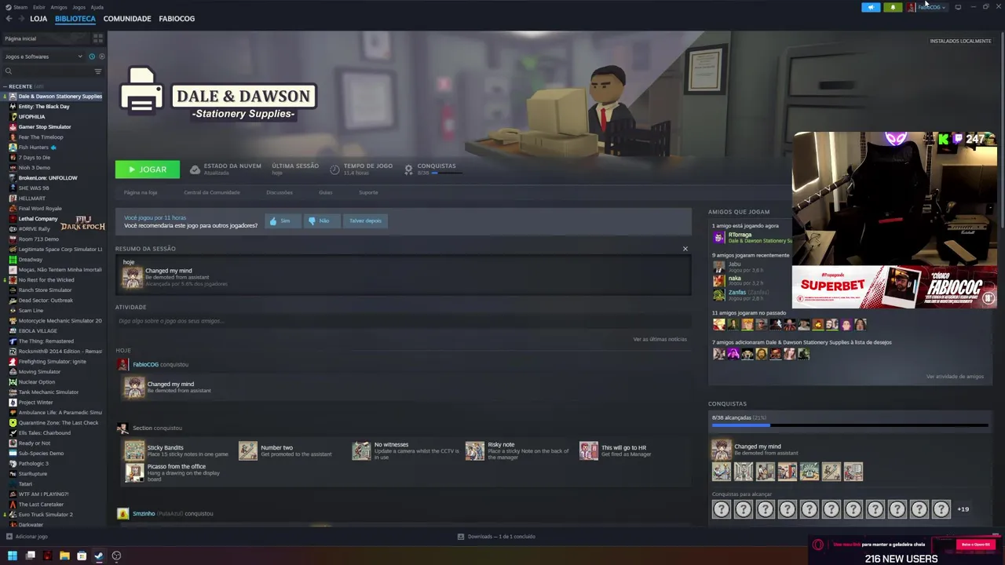The image size is (1005, 565).
Task: Open Página inicial in sidebar
Action: [x=47, y=38]
